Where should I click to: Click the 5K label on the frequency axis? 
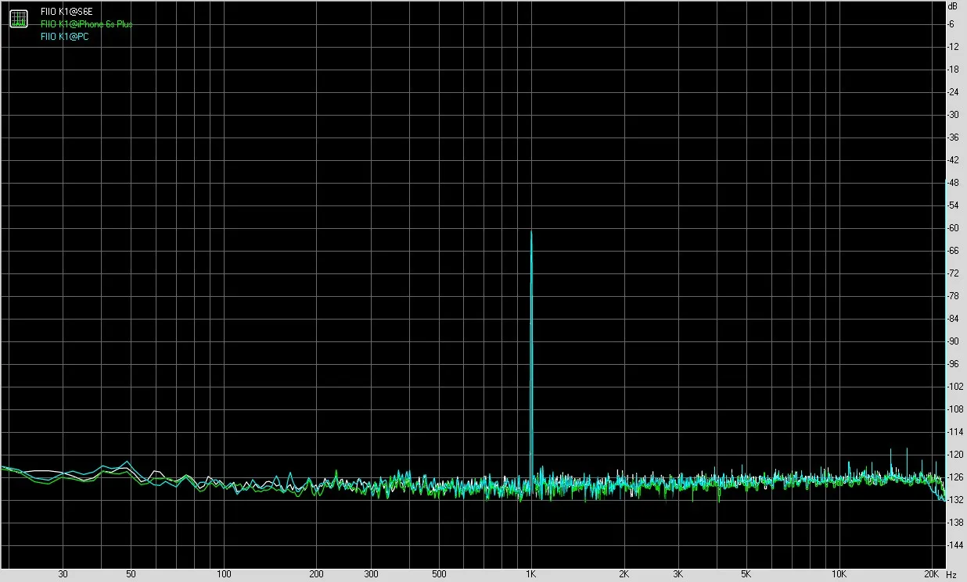click(x=746, y=574)
